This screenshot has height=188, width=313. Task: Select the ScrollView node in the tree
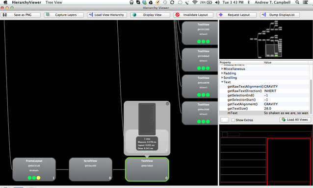point(90,169)
